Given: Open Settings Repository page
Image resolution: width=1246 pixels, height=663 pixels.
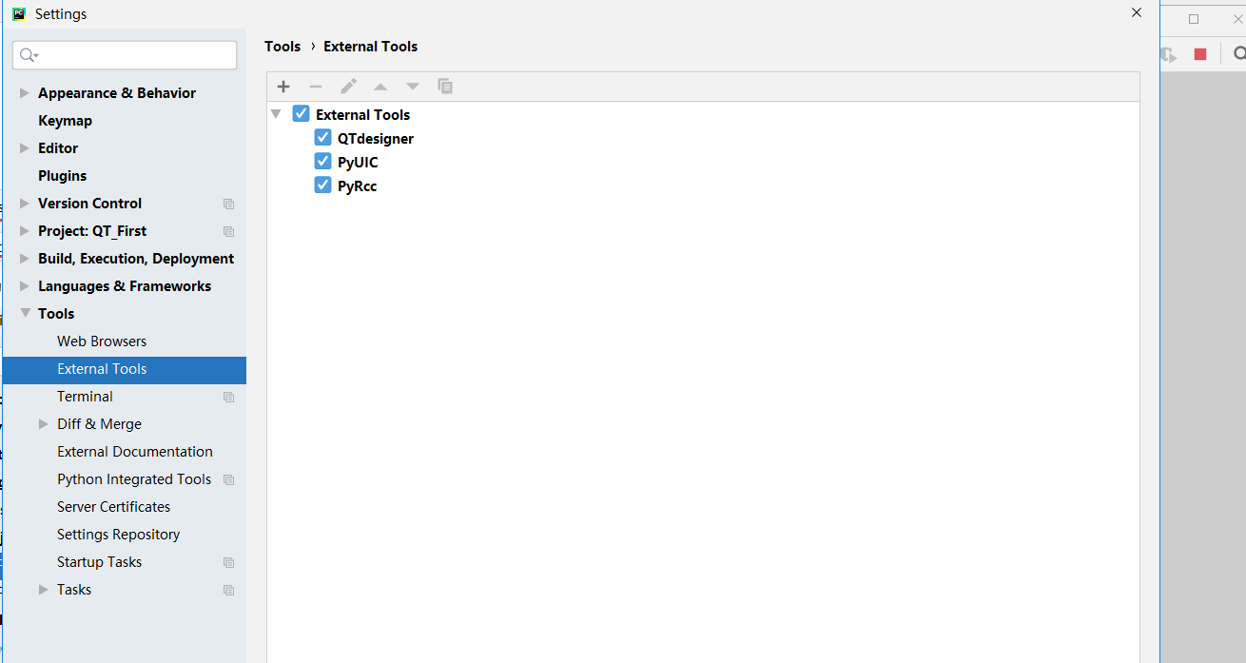Looking at the screenshot, I should click(x=118, y=535).
